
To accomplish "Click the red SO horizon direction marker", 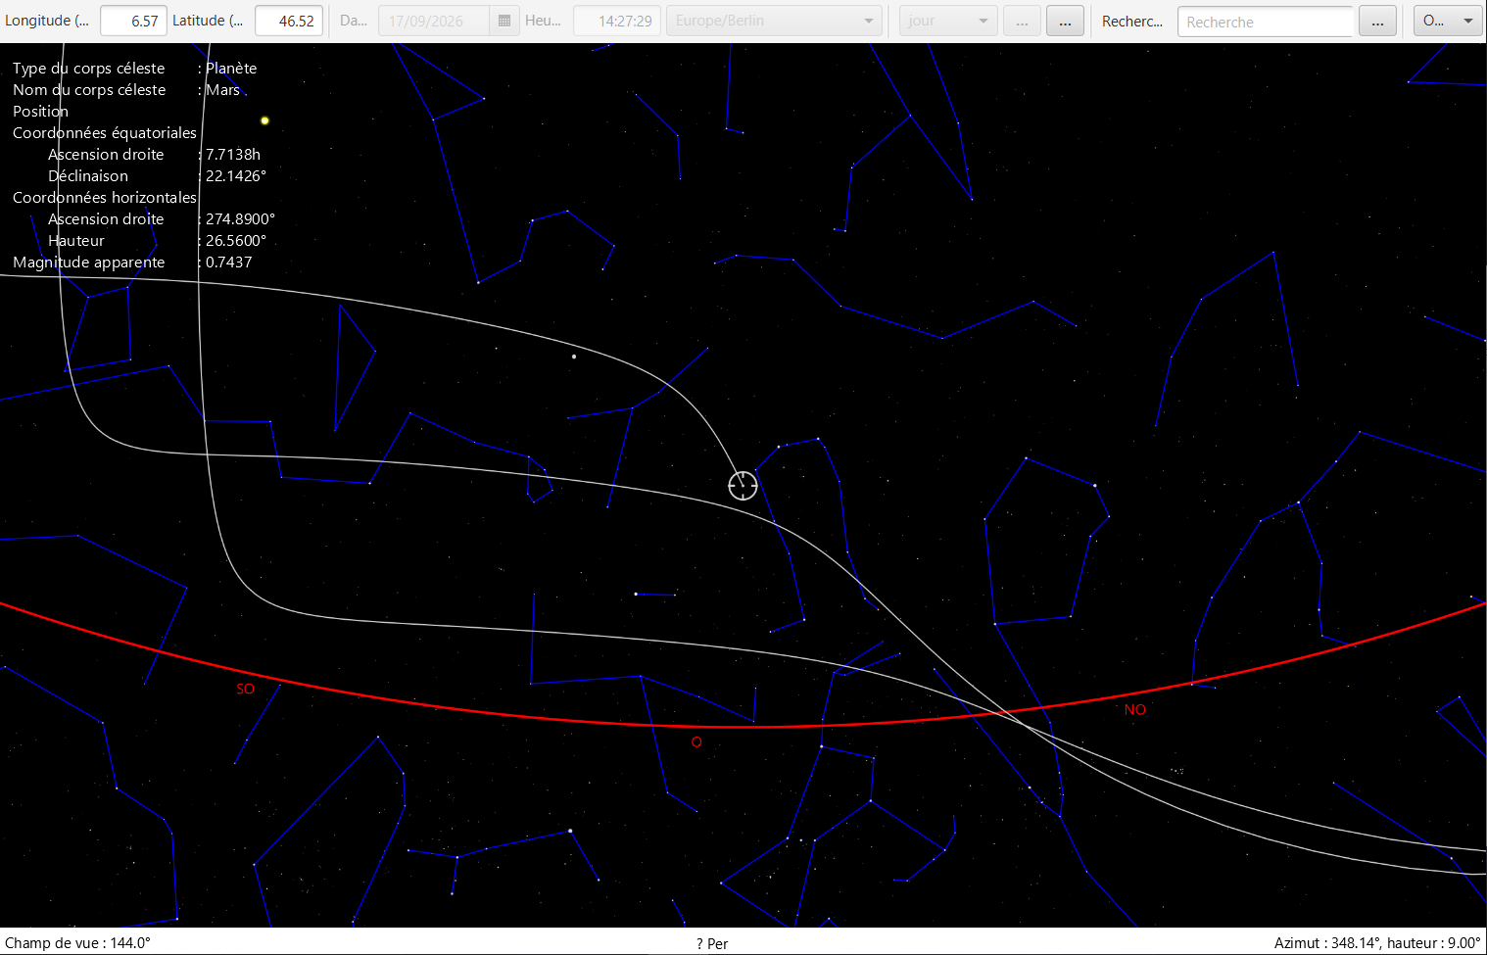I will click(x=245, y=689).
